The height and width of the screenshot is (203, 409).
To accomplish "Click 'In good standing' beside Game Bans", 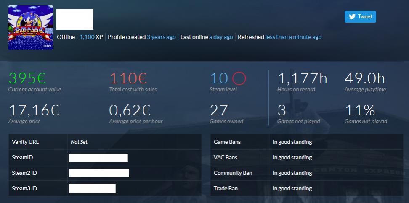I will [x=292, y=142].
